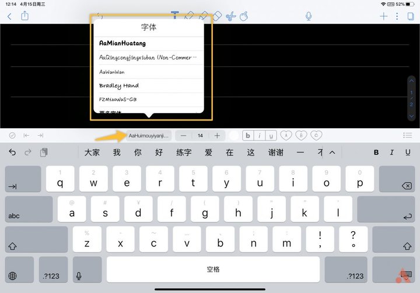Open the list style options icon
This screenshot has height=293, width=420.
point(407,135)
